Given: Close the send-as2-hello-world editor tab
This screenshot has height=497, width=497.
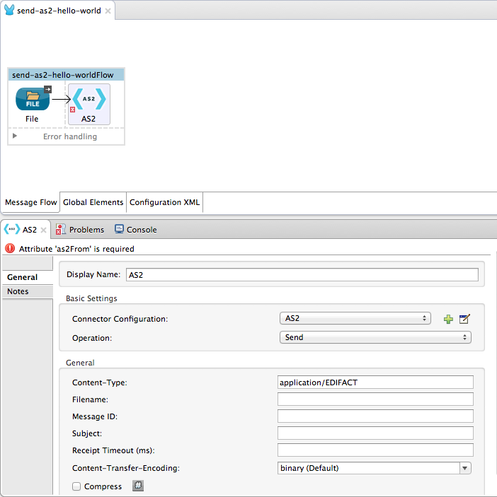Looking at the screenshot, I should (x=107, y=11).
